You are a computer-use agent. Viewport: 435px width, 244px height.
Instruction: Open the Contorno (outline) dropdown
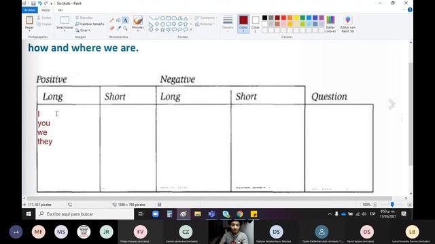(205, 18)
